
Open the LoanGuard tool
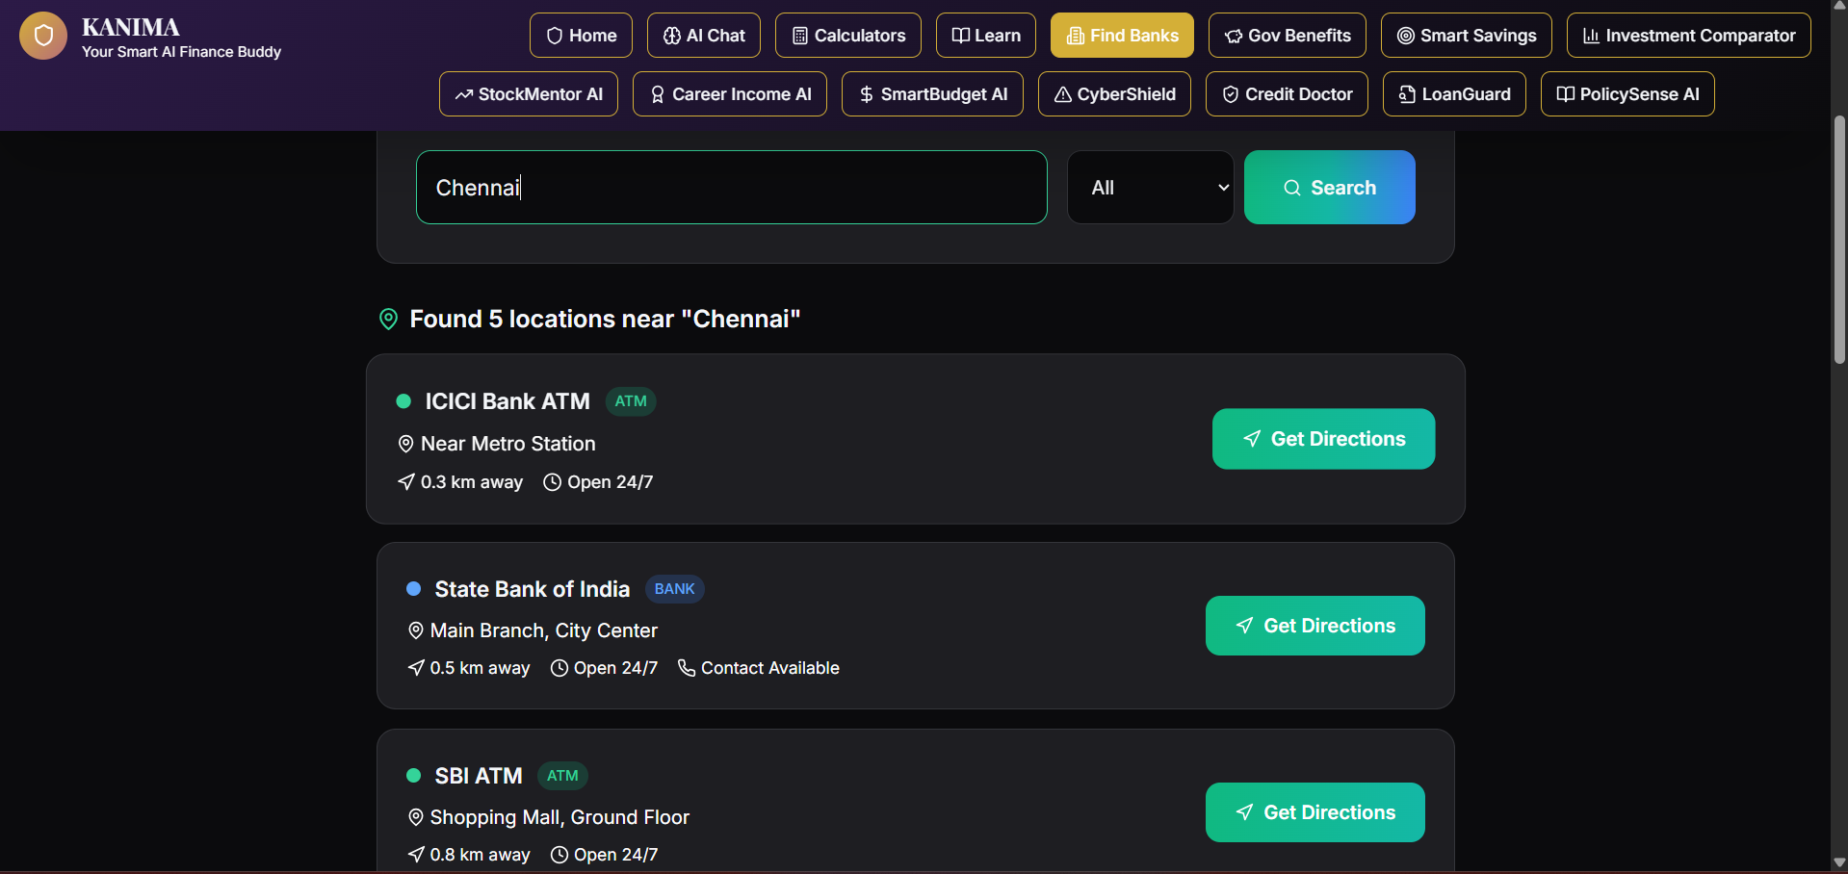click(1454, 94)
